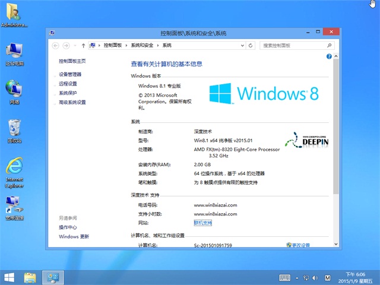
Task: Open the Help question mark icon
Action: click(329, 56)
